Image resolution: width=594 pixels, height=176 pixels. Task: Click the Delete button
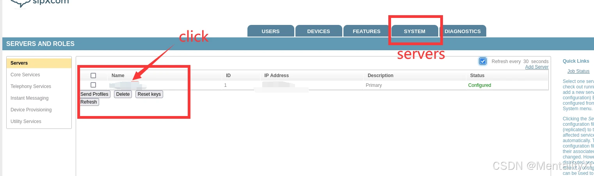(123, 94)
